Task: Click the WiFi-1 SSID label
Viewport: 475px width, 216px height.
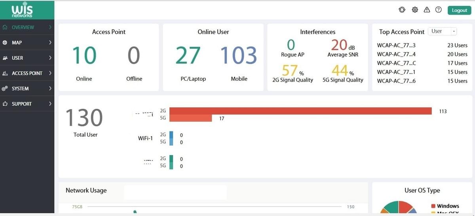Action: tap(145, 138)
